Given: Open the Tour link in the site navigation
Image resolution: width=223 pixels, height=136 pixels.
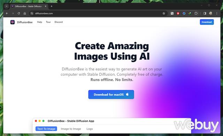Looking at the screenshot, I should click(48, 22).
